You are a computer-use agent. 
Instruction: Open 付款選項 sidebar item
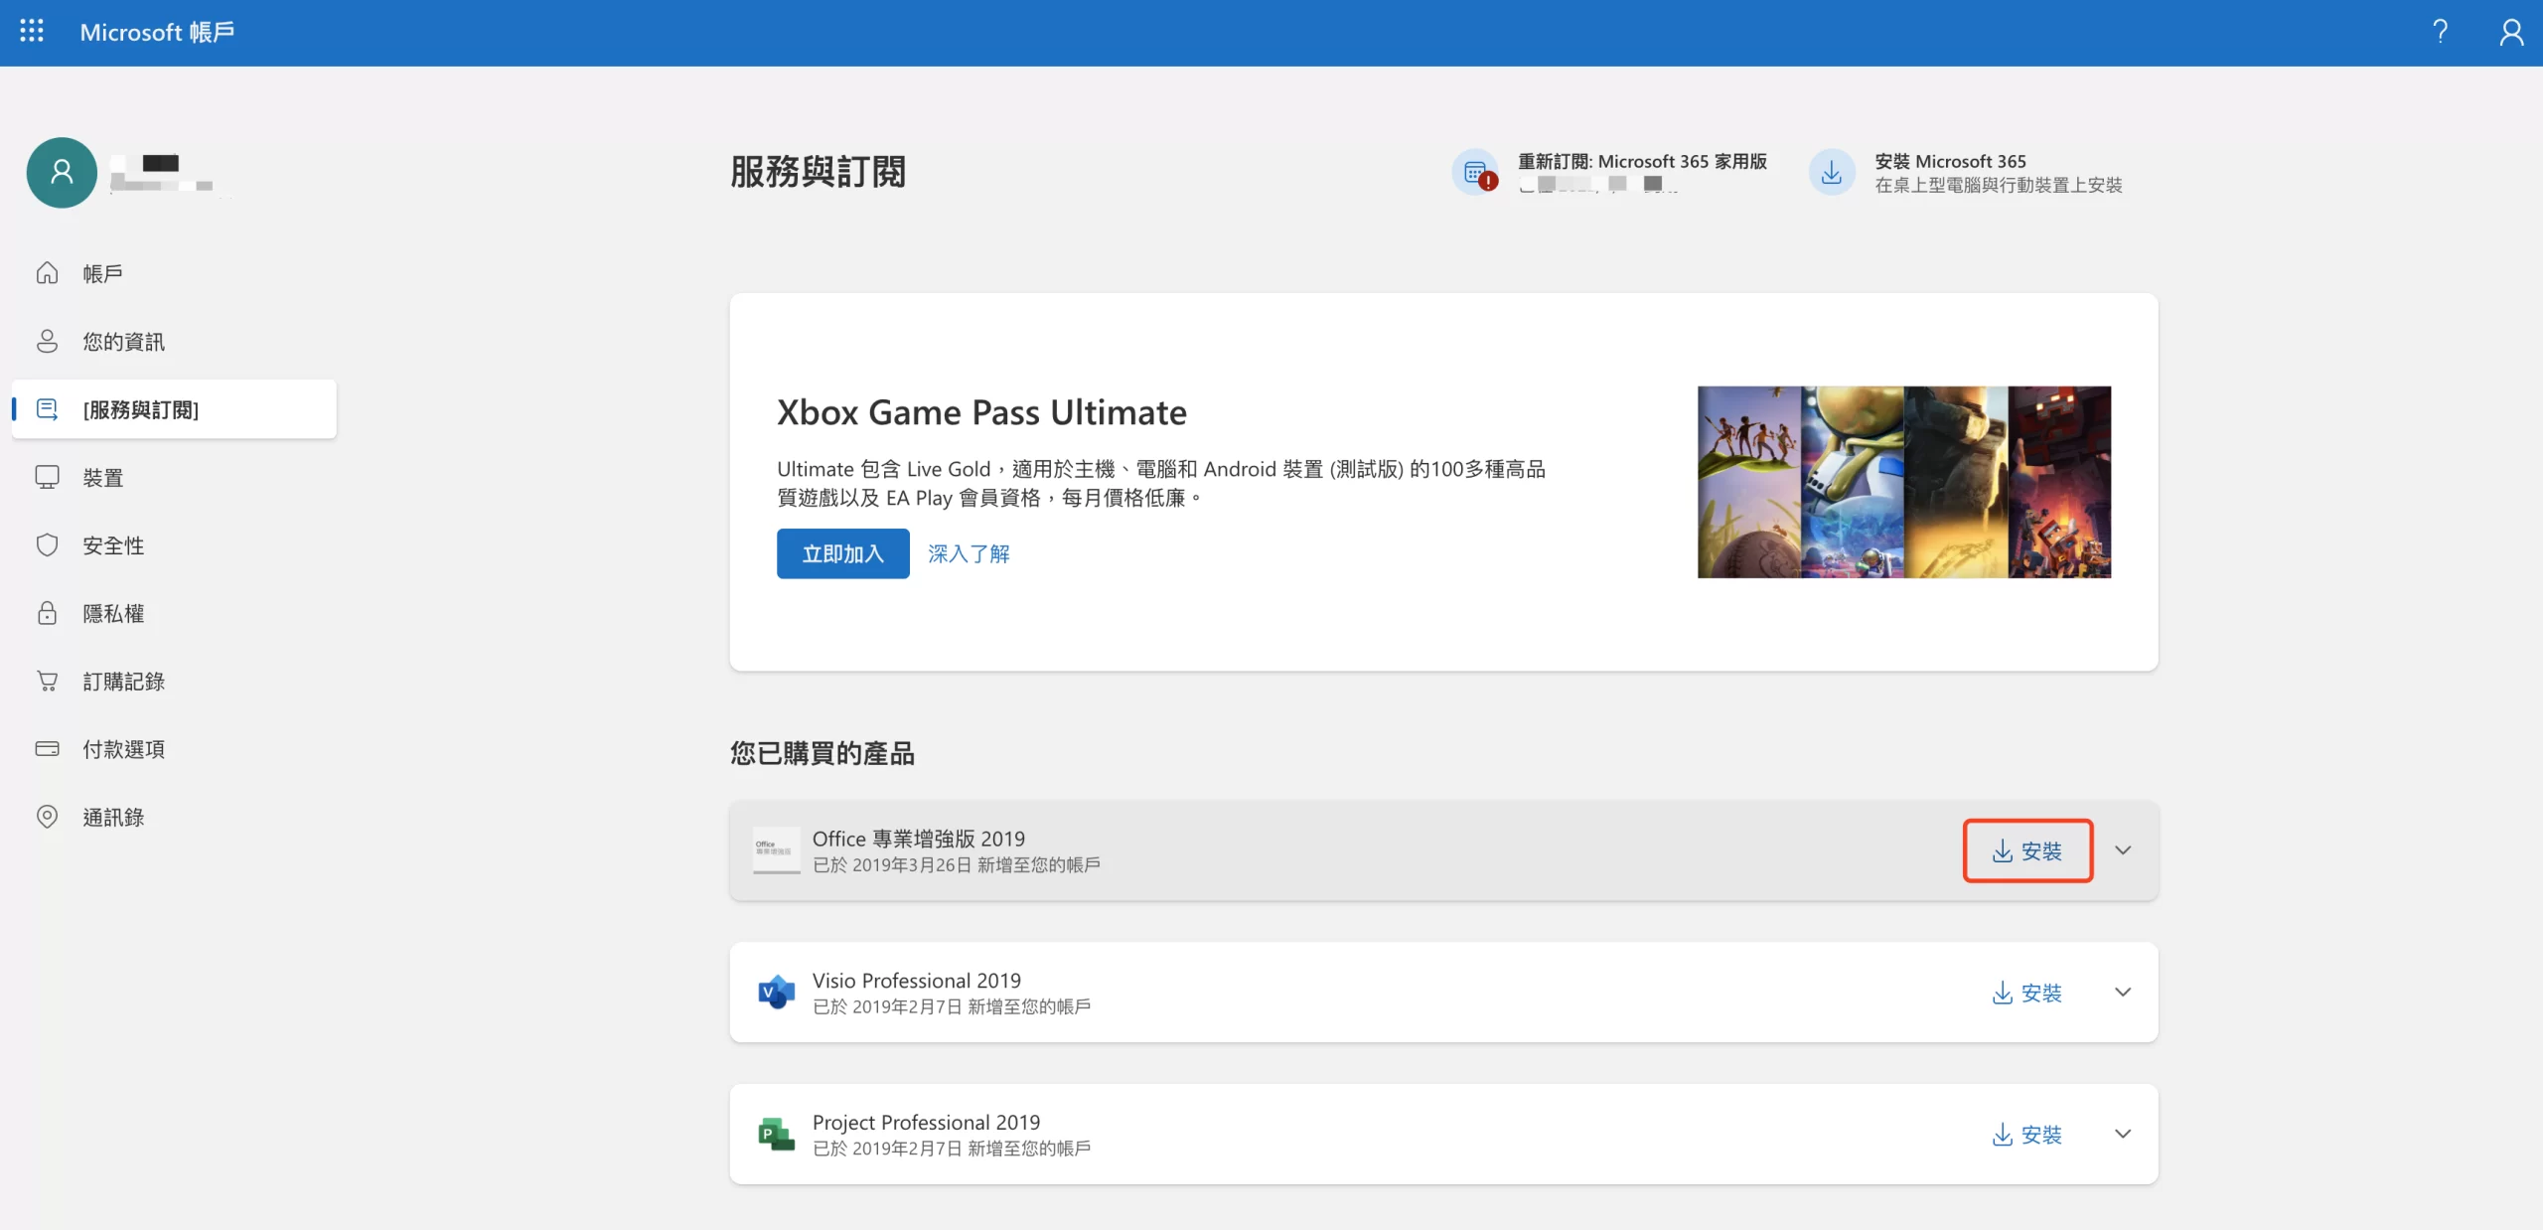(123, 749)
